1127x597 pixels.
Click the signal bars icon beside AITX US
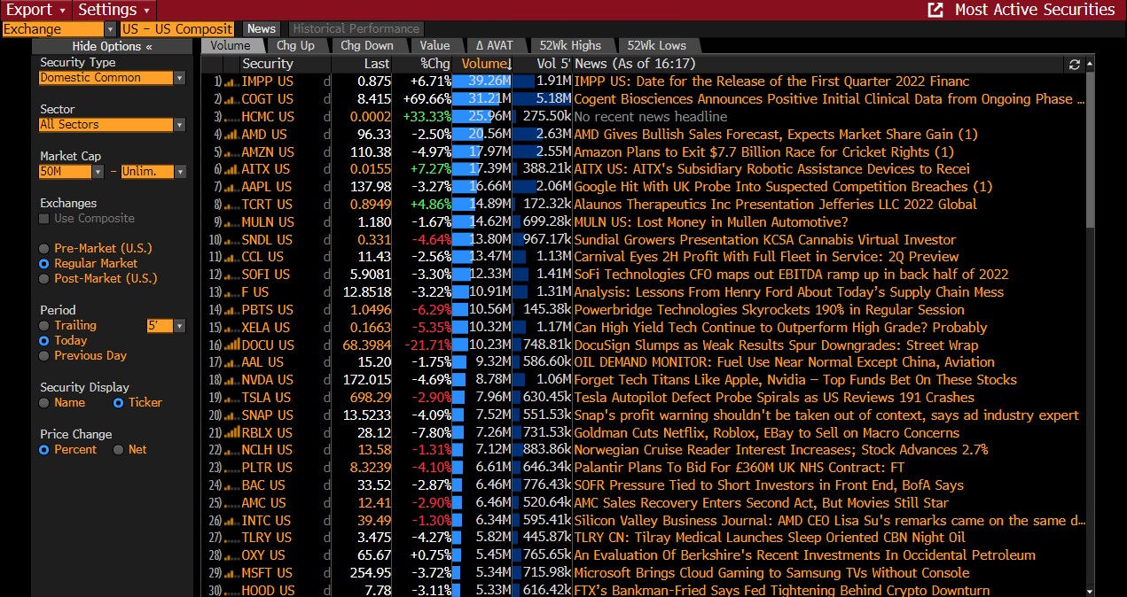click(x=230, y=169)
